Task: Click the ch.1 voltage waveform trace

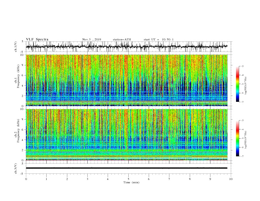Action: point(126,47)
